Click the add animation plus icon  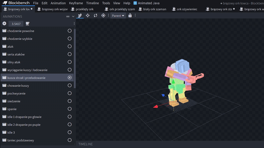(4, 24)
